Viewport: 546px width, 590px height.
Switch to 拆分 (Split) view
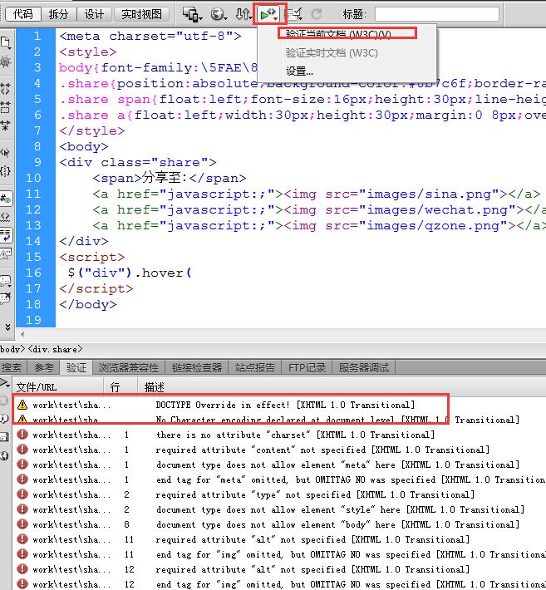coord(58,14)
